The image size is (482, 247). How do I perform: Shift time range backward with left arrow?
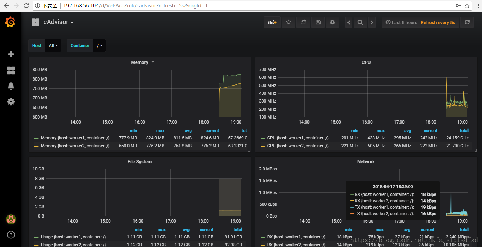pyautogui.click(x=349, y=22)
